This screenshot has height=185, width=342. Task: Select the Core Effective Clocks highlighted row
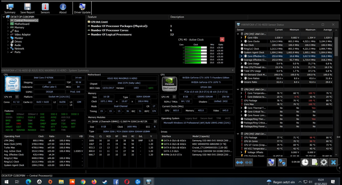tap(286, 56)
